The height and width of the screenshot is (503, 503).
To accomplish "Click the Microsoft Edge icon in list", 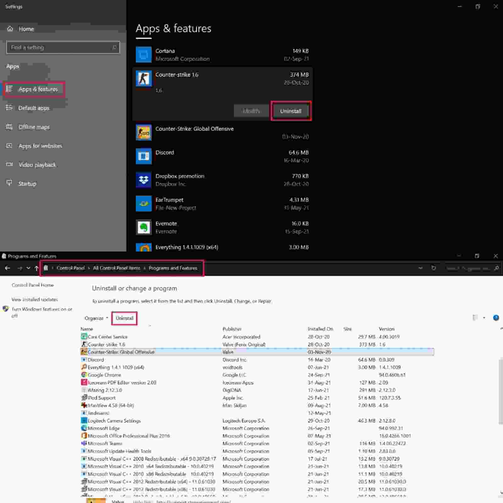I will (84, 428).
